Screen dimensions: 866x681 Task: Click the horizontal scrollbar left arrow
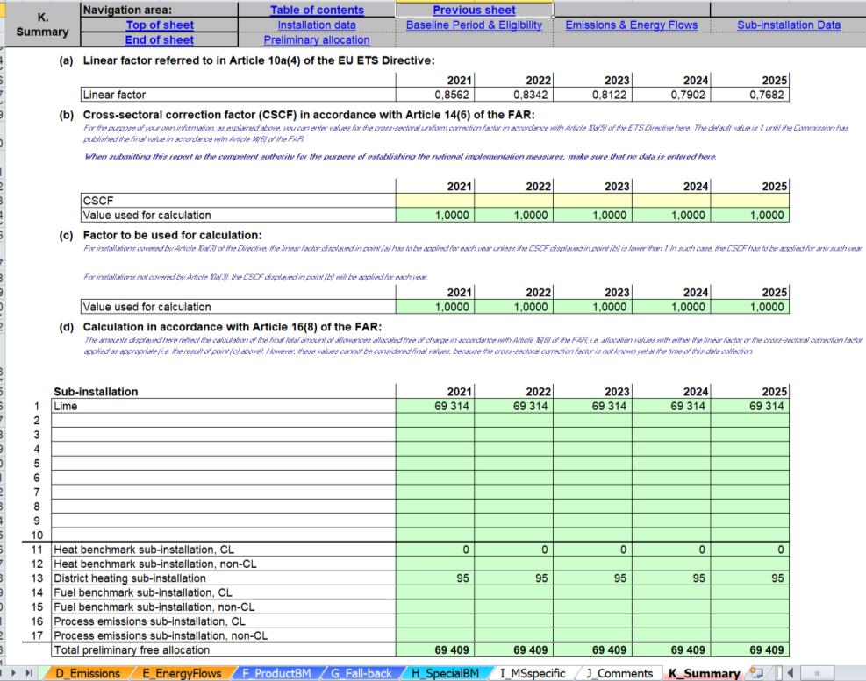coord(791,673)
